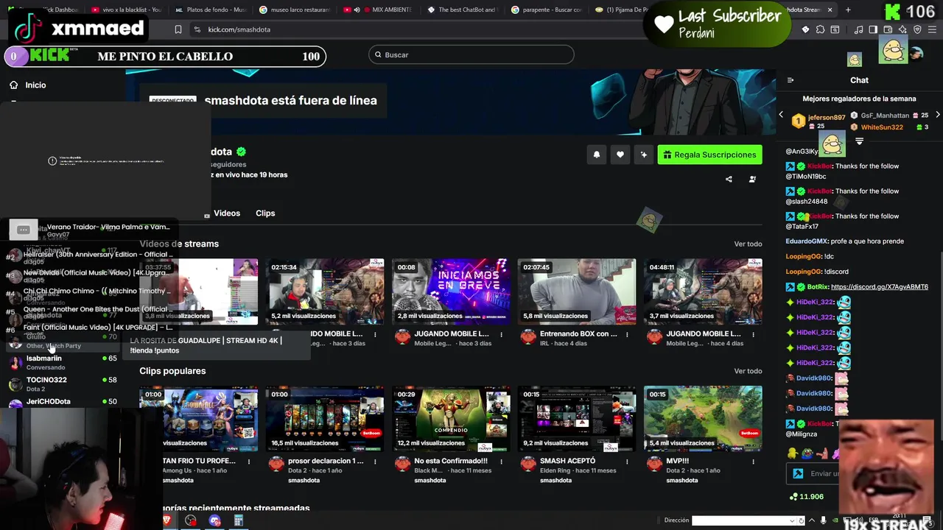Collapse the chat panel with arrow icon
The height and width of the screenshot is (530, 943).
pos(790,80)
